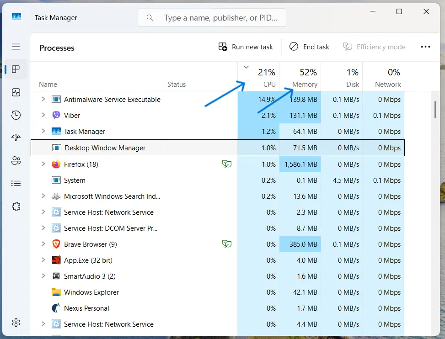Click Microsoft Windows Search Indexer icon
Screen dimensions: 445x339
(x=56, y=196)
